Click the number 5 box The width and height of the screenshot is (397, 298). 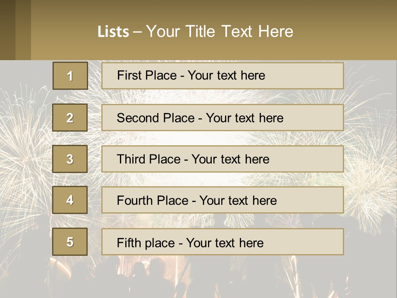pos(70,242)
